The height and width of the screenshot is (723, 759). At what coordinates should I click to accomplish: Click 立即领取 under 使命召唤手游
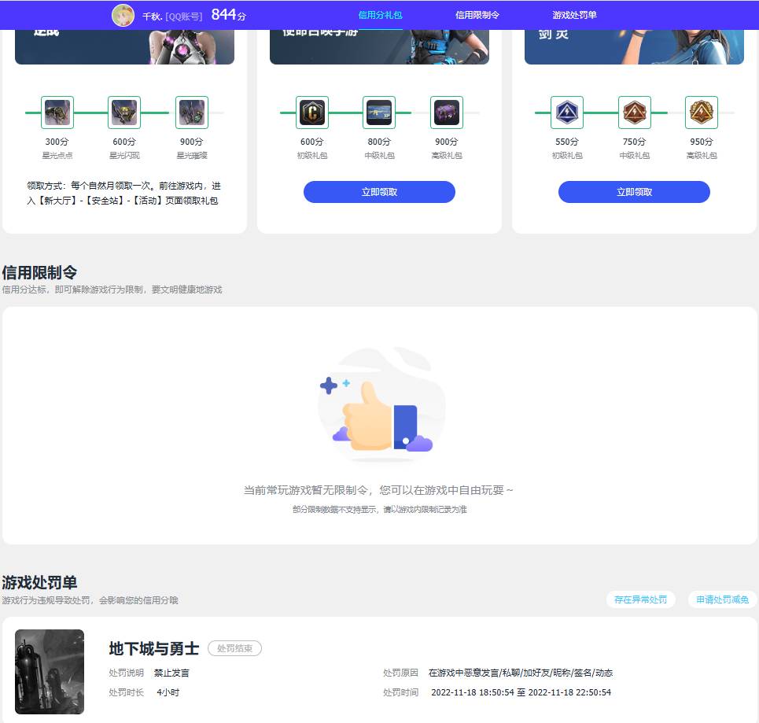[379, 191]
